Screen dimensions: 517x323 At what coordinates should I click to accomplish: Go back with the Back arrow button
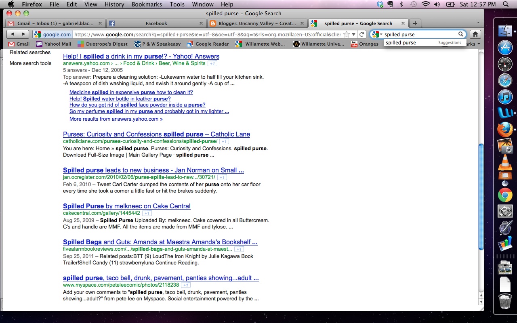pos(13,34)
